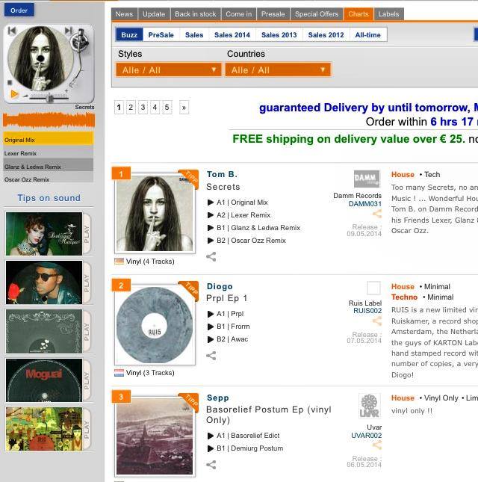Click share icon under Diogo Prpl Ep
This screenshot has width=478, height=482.
point(211,356)
